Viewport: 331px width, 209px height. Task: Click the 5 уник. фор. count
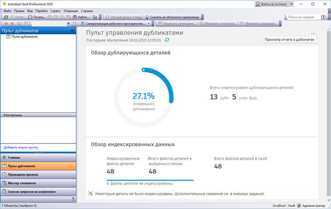coord(245,97)
